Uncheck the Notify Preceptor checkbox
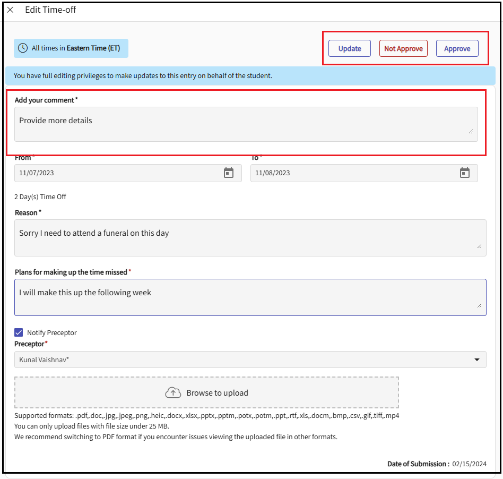 point(19,332)
